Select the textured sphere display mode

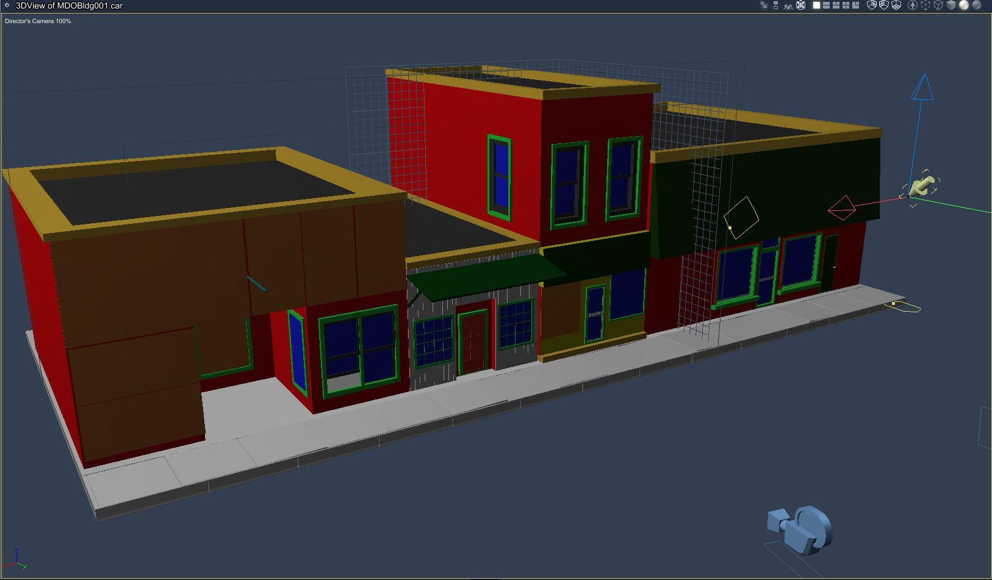point(977,5)
